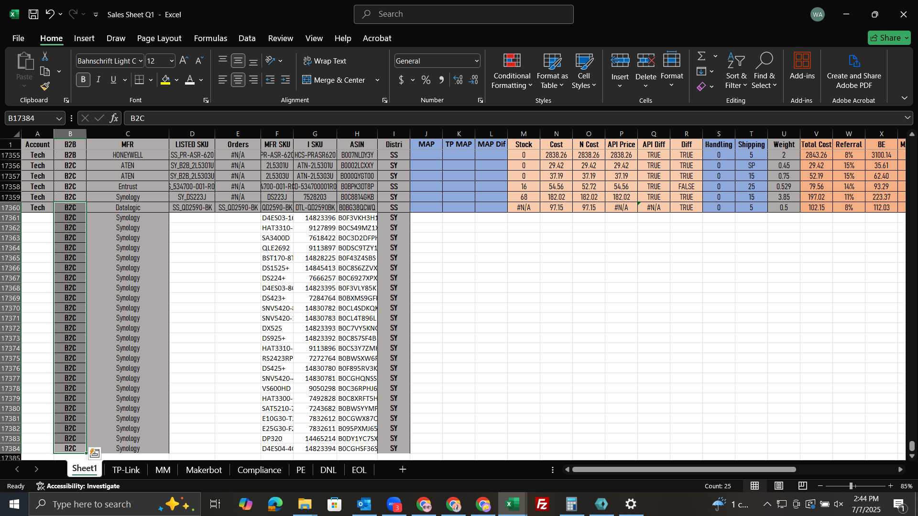This screenshot has width=918, height=516.
Task: Switch to the Insert ribbon tab
Action: pyautogui.click(x=84, y=38)
